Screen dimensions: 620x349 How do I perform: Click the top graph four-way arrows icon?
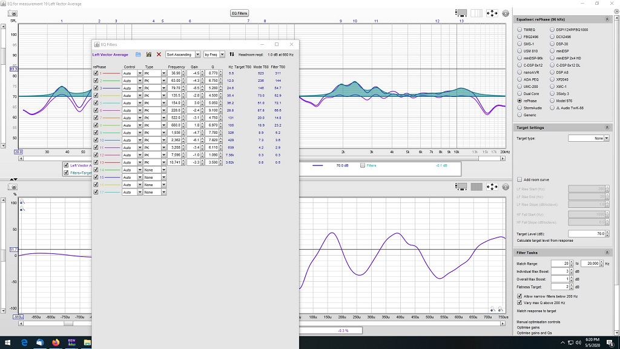coord(492,13)
